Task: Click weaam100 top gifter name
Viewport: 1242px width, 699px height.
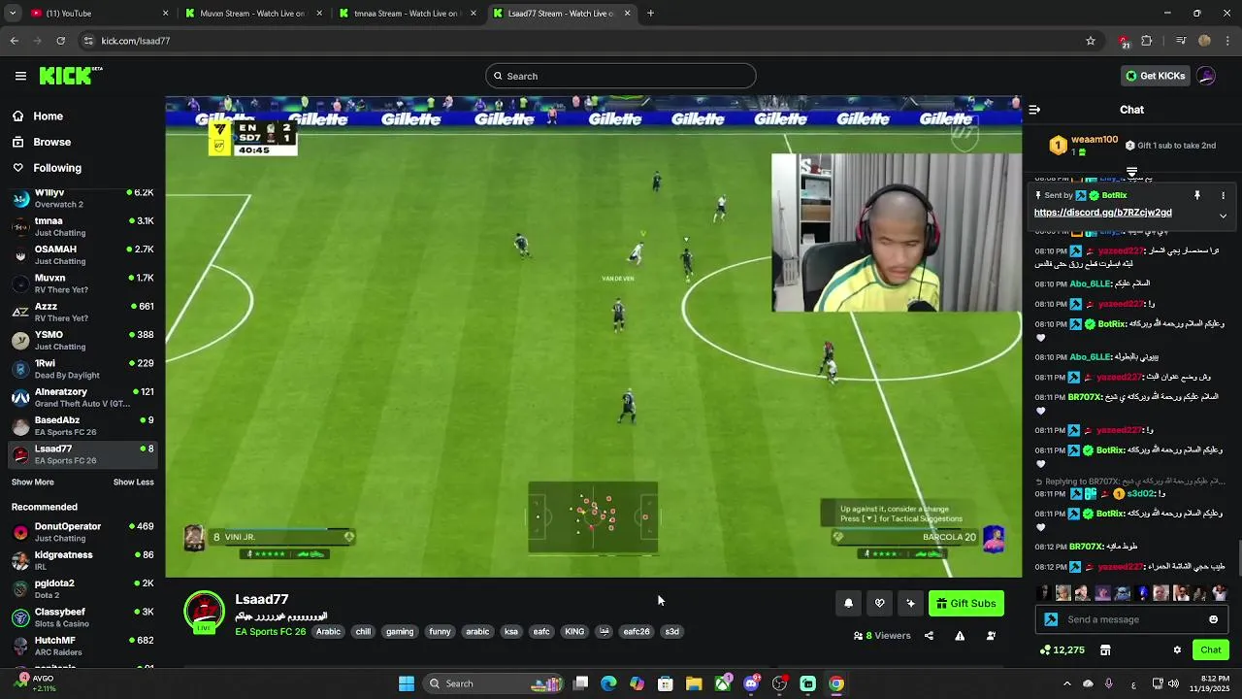Action: (1096, 140)
